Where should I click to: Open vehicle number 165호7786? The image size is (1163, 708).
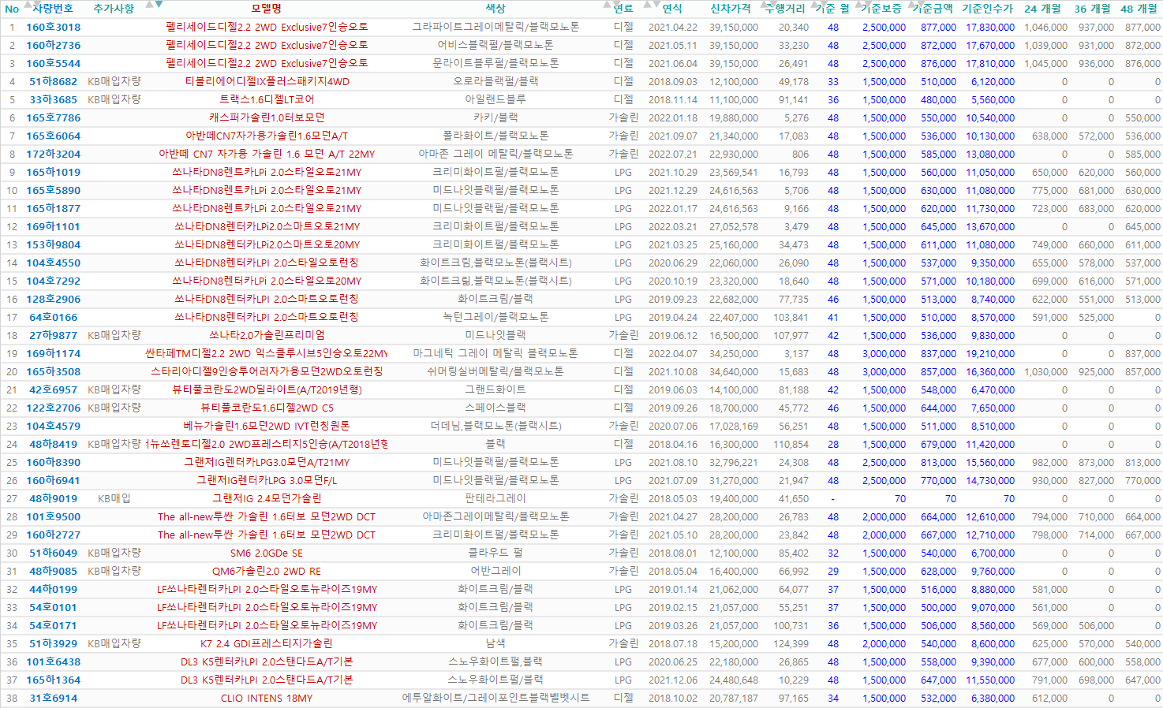click(x=54, y=117)
